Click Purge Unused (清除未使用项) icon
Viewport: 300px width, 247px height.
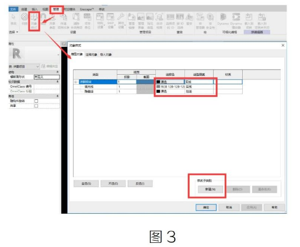click(x=76, y=22)
